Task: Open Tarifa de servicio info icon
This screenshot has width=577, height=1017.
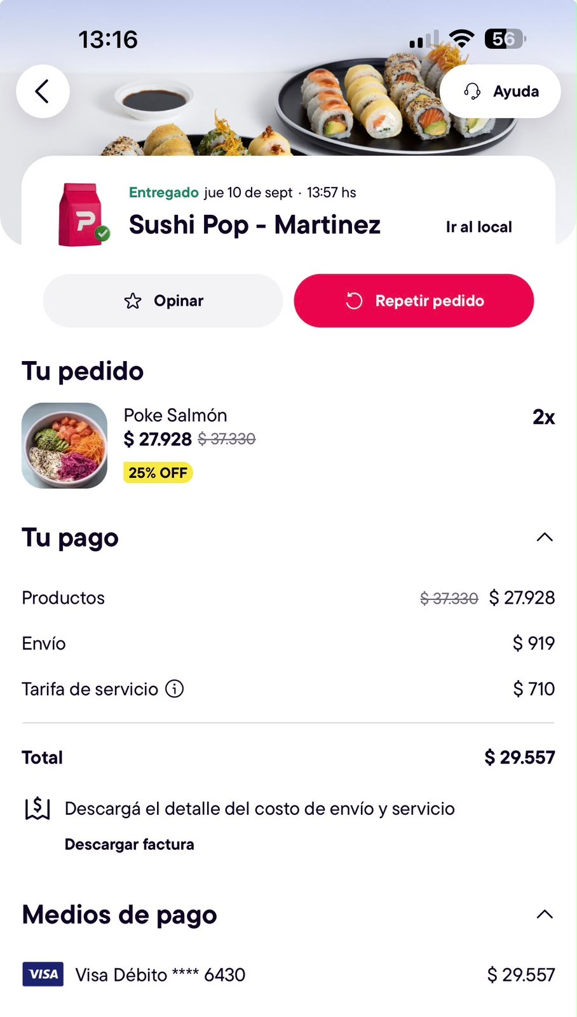Action: point(175,688)
